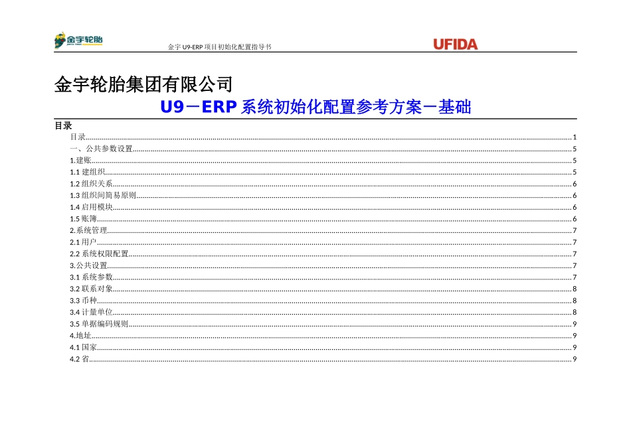Open the '目录' entry in the table of contents
The width and height of the screenshot is (631, 446).
pos(323,137)
